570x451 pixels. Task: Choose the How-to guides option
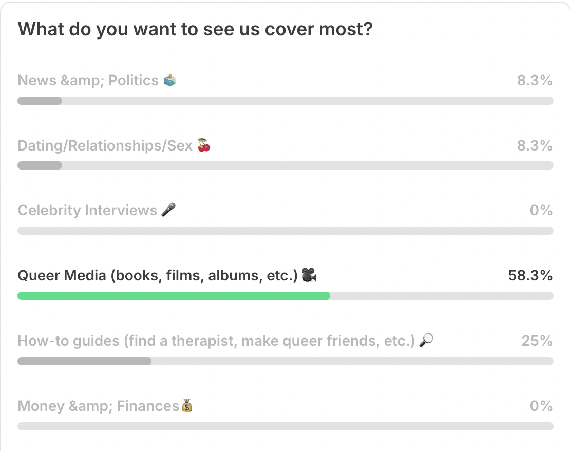(x=216, y=341)
